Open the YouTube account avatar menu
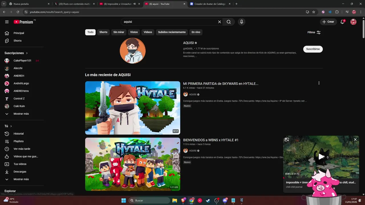 (x=353, y=22)
